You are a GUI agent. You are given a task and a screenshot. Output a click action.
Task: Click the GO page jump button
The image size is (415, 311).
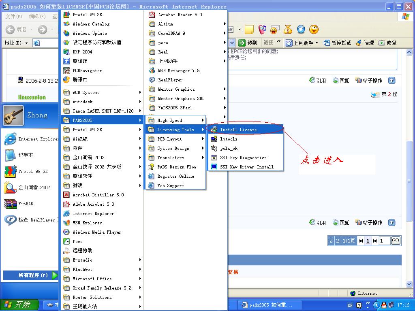click(x=396, y=241)
